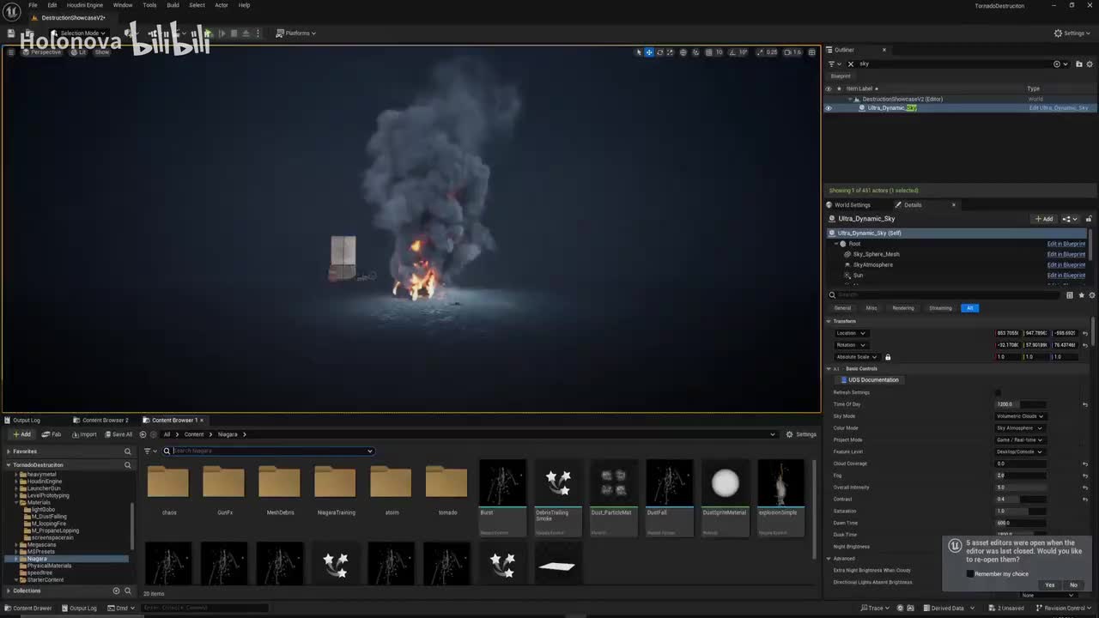Click the Save current level icon

click(x=10, y=33)
